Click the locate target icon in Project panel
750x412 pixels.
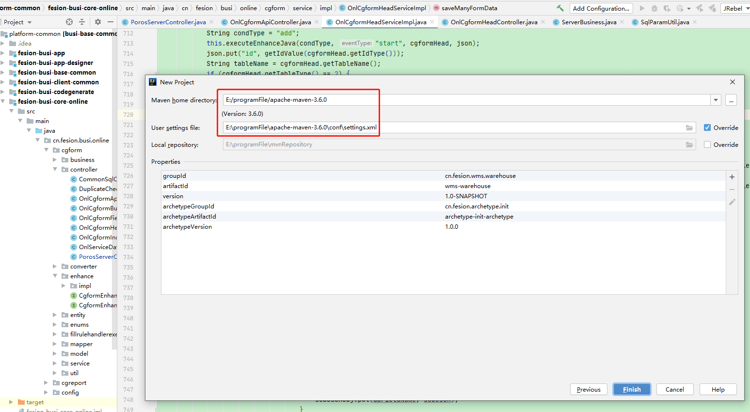point(69,22)
